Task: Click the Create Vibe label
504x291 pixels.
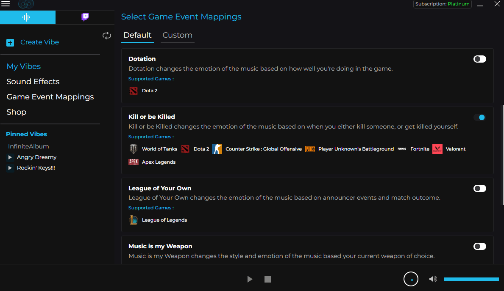Action: 39,42
